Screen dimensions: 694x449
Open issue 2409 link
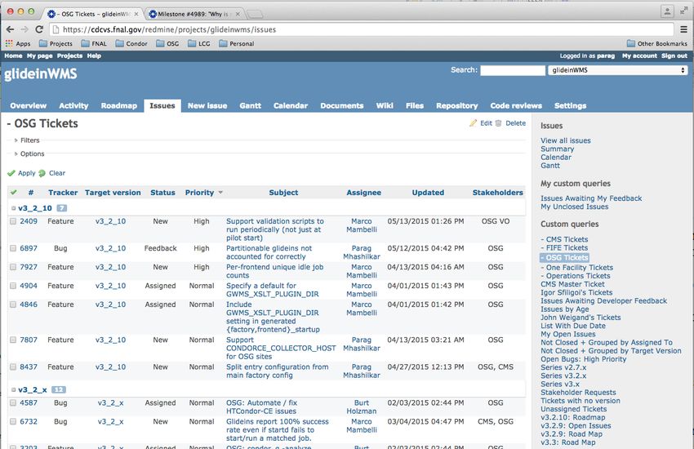(x=29, y=221)
